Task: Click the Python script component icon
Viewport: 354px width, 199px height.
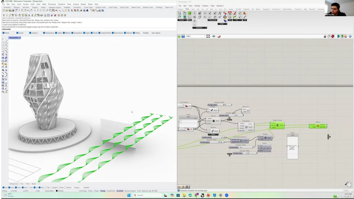Action: [225, 17]
